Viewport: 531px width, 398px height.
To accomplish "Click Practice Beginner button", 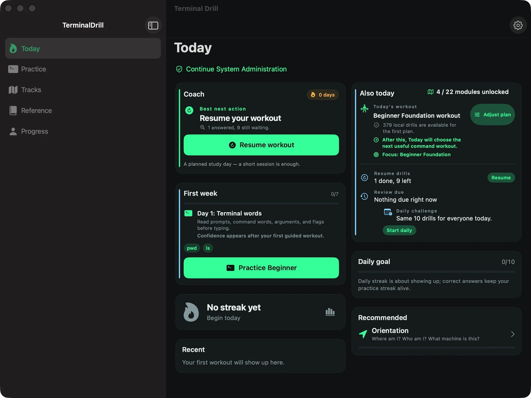I will 261,268.
